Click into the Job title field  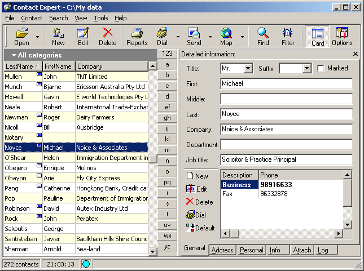[287, 159]
